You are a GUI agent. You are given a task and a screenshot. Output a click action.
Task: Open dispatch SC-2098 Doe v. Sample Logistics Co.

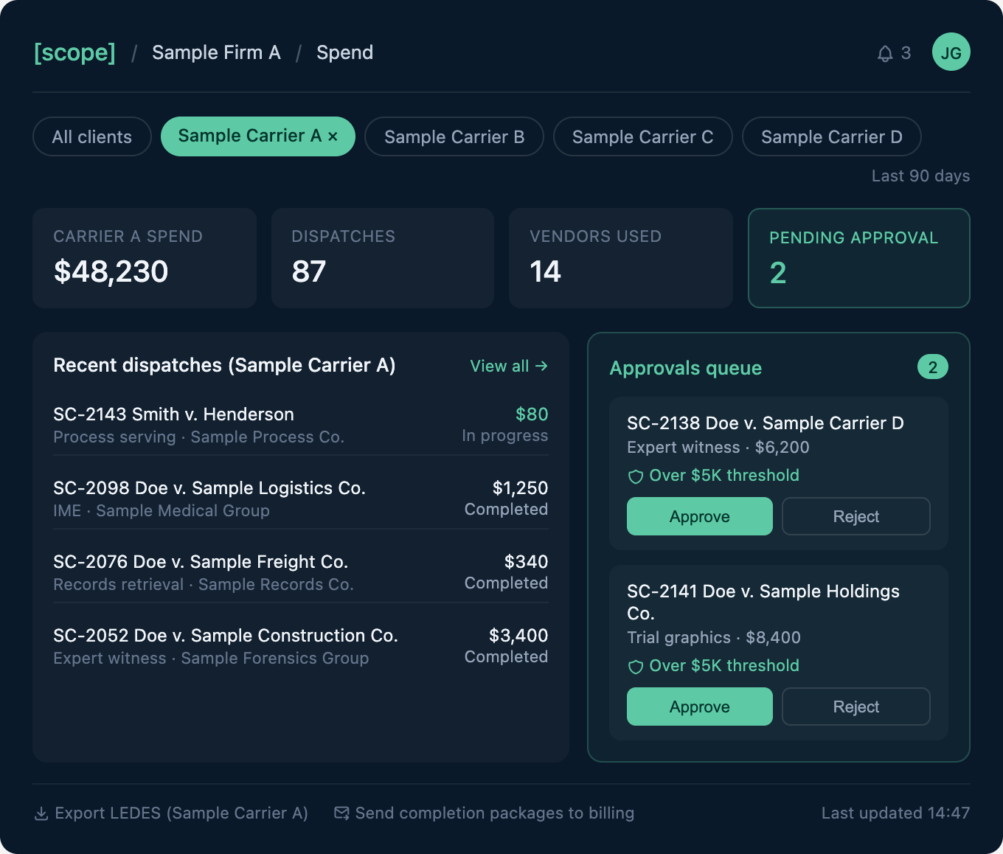[301, 499]
